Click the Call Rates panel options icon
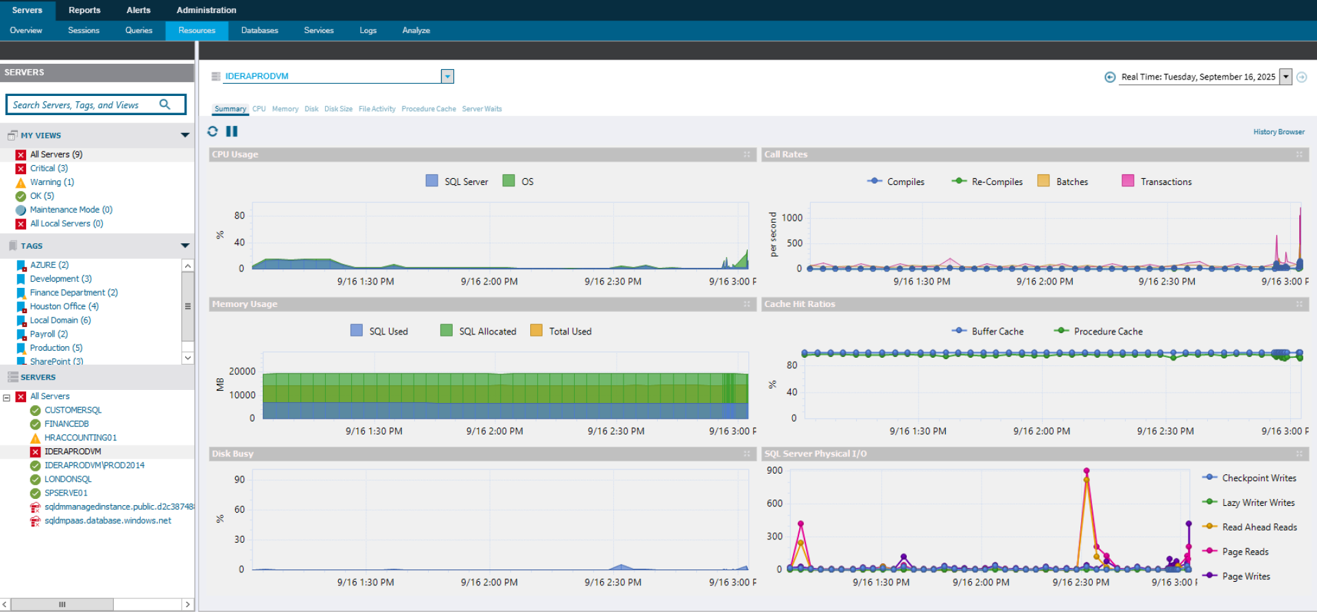 1299,154
